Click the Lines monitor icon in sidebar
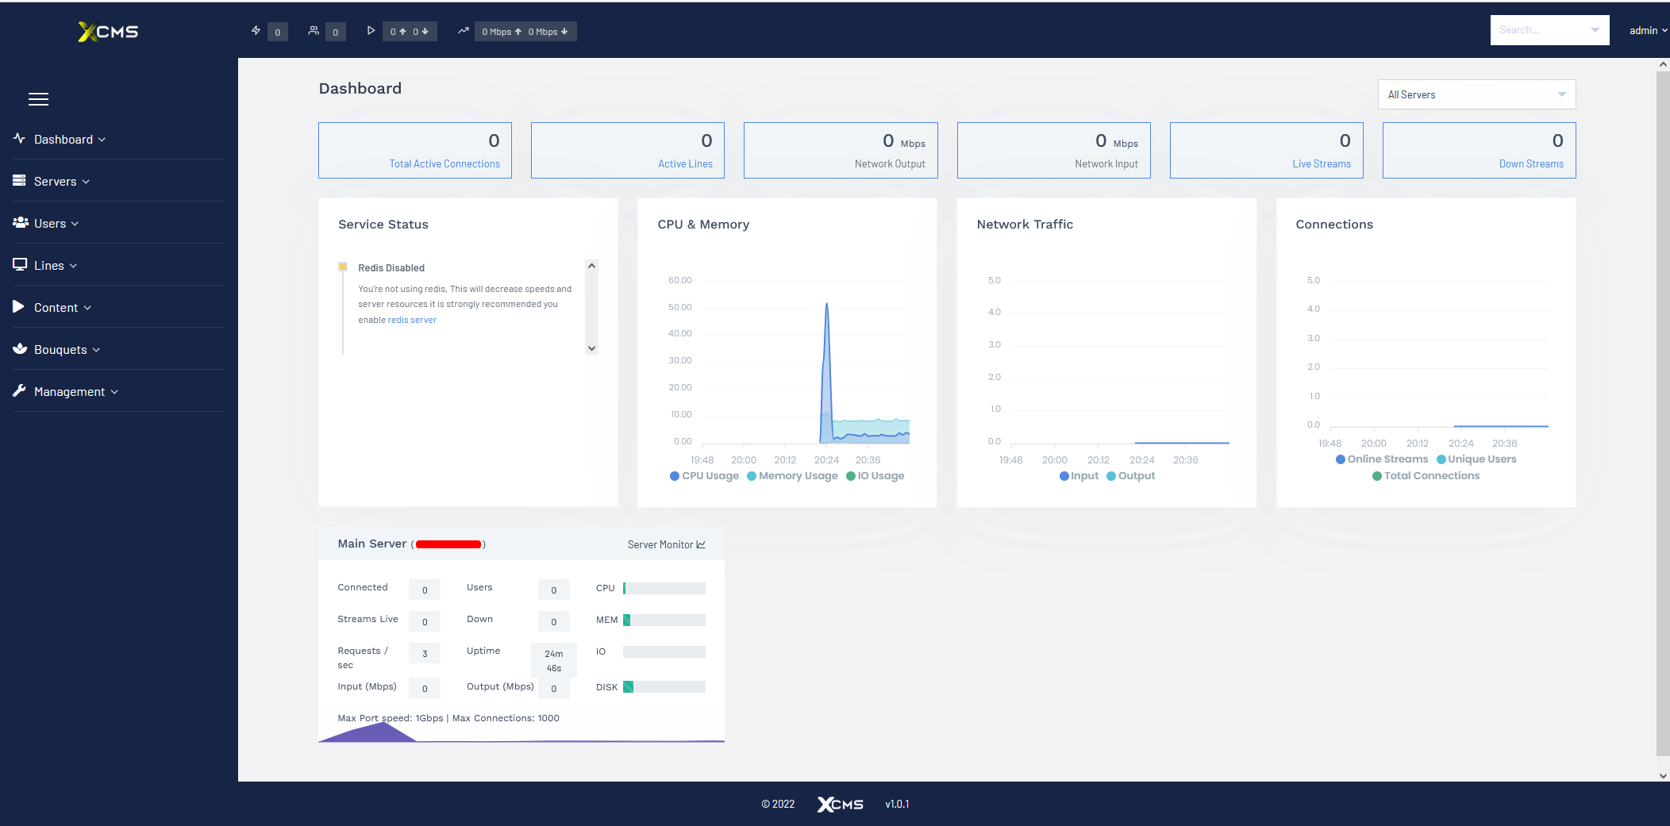1670x826 pixels. point(20,265)
